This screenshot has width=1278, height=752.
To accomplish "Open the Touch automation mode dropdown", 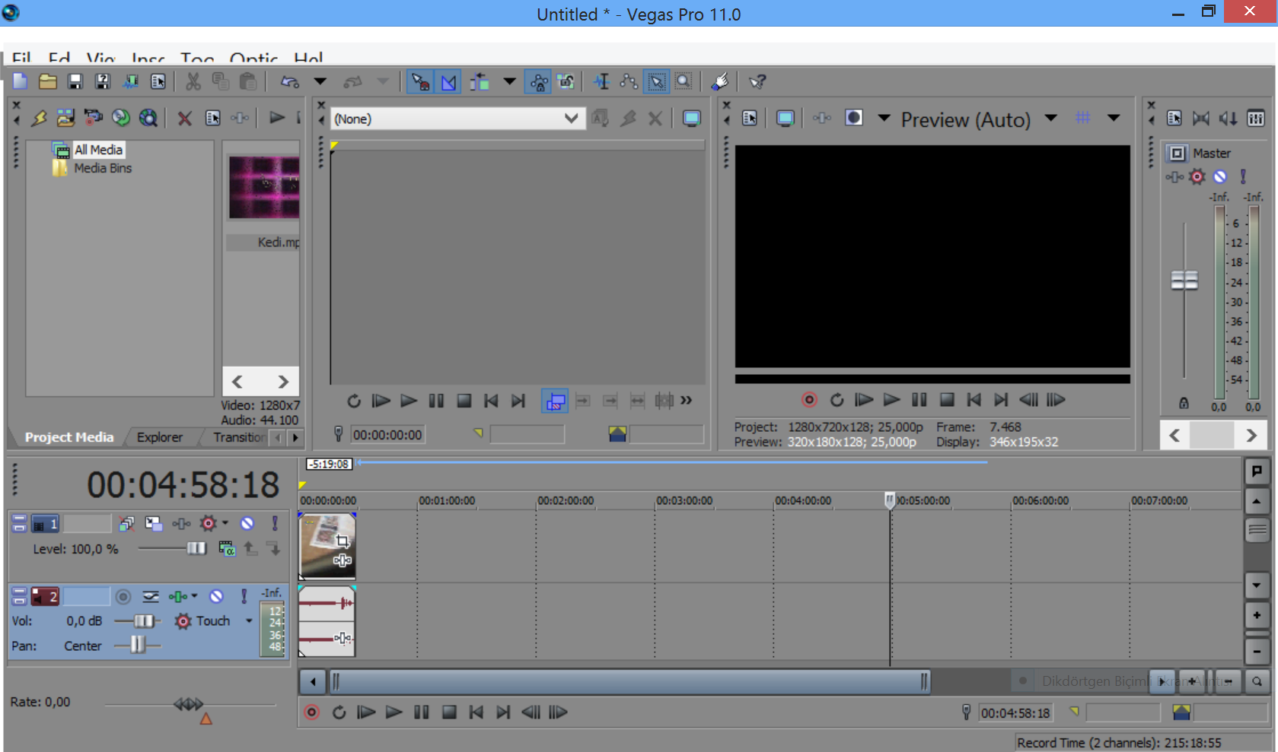I will (x=249, y=621).
